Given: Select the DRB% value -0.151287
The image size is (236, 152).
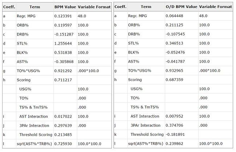Looking at the screenshot, I should tap(64, 34).
